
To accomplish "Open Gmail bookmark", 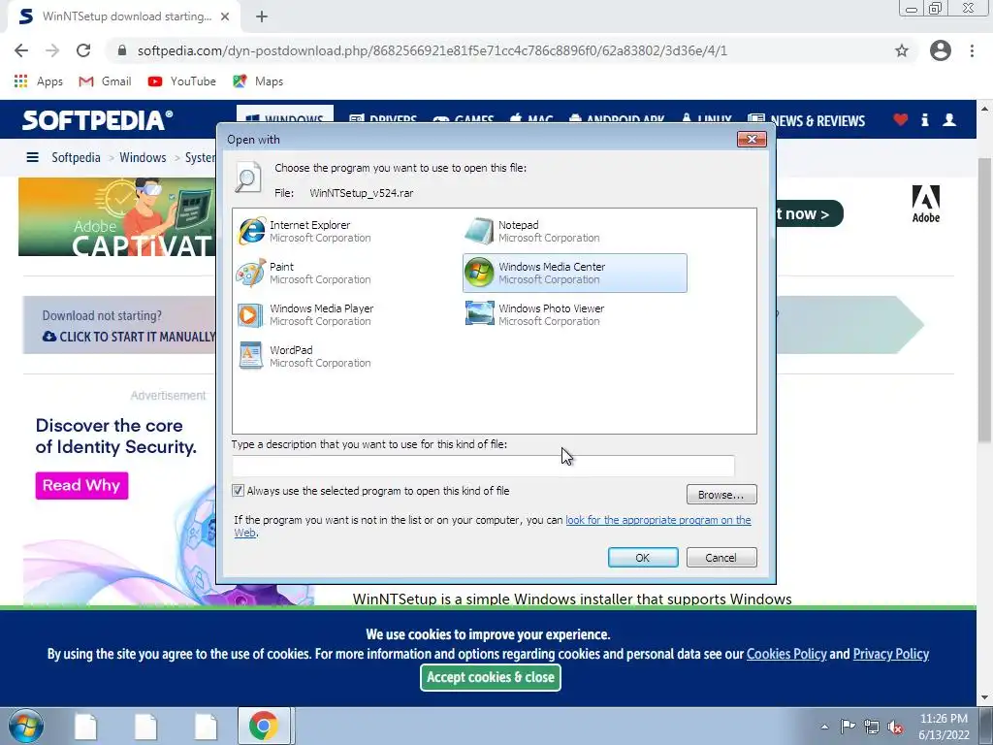I will click(x=105, y=81).
